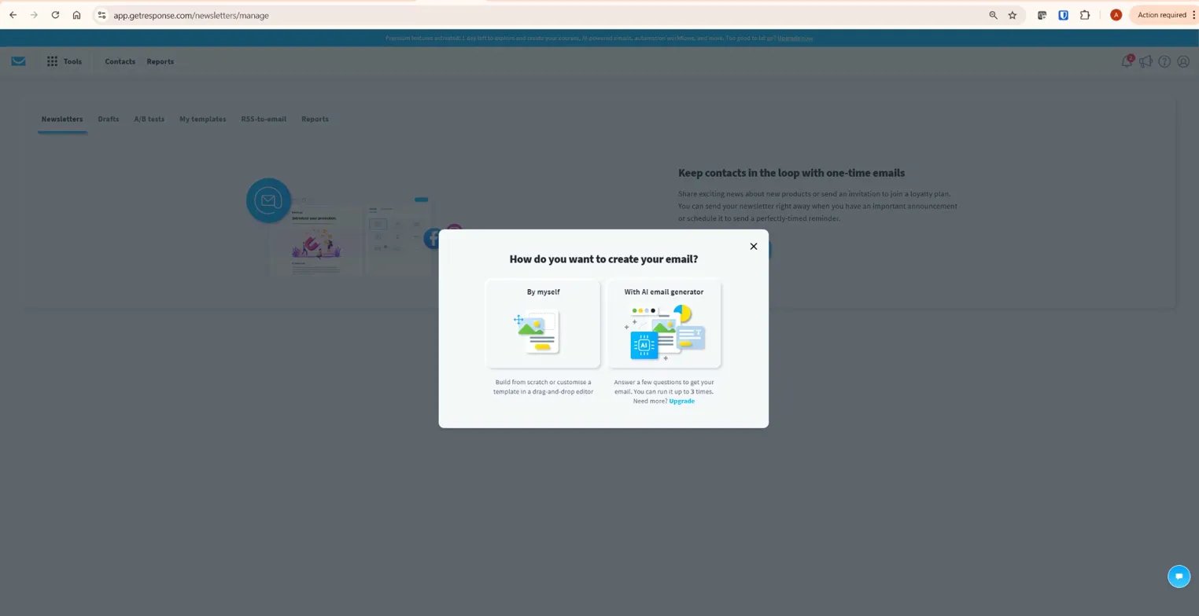Viewport: 1199px width, 616px height.
Task: Click the Upgrade link in the dialog
Action: [681, 401]
